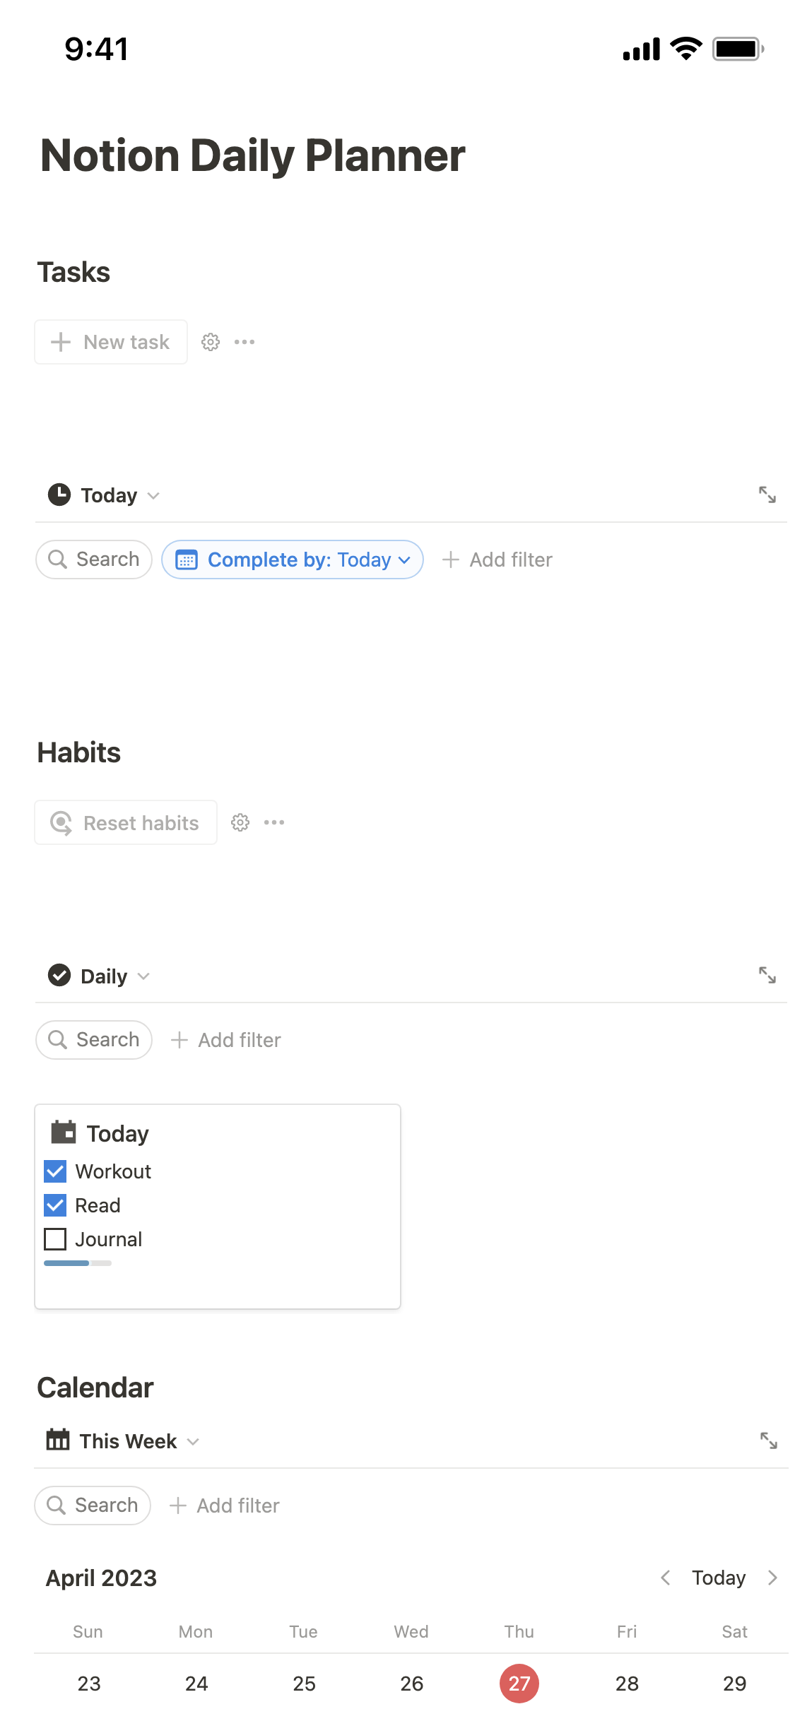Expand the Daily habits view fullscreen

click(767, 975)
